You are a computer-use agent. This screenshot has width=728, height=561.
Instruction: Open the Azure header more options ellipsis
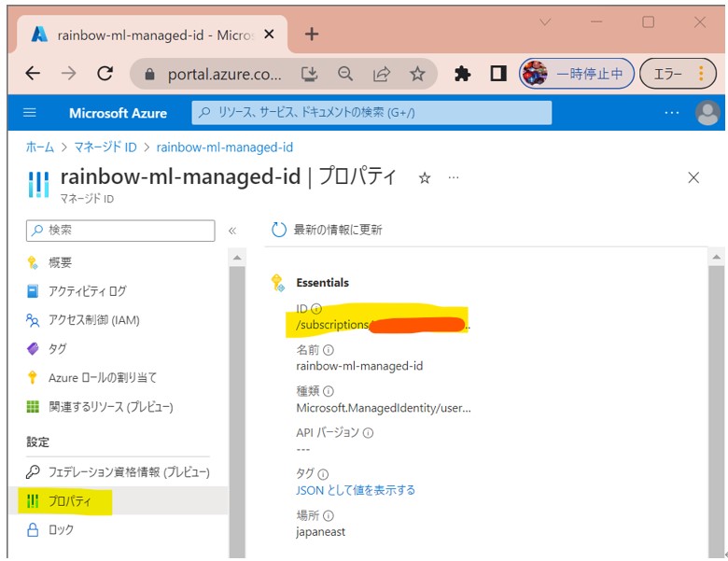pos(671,113)
